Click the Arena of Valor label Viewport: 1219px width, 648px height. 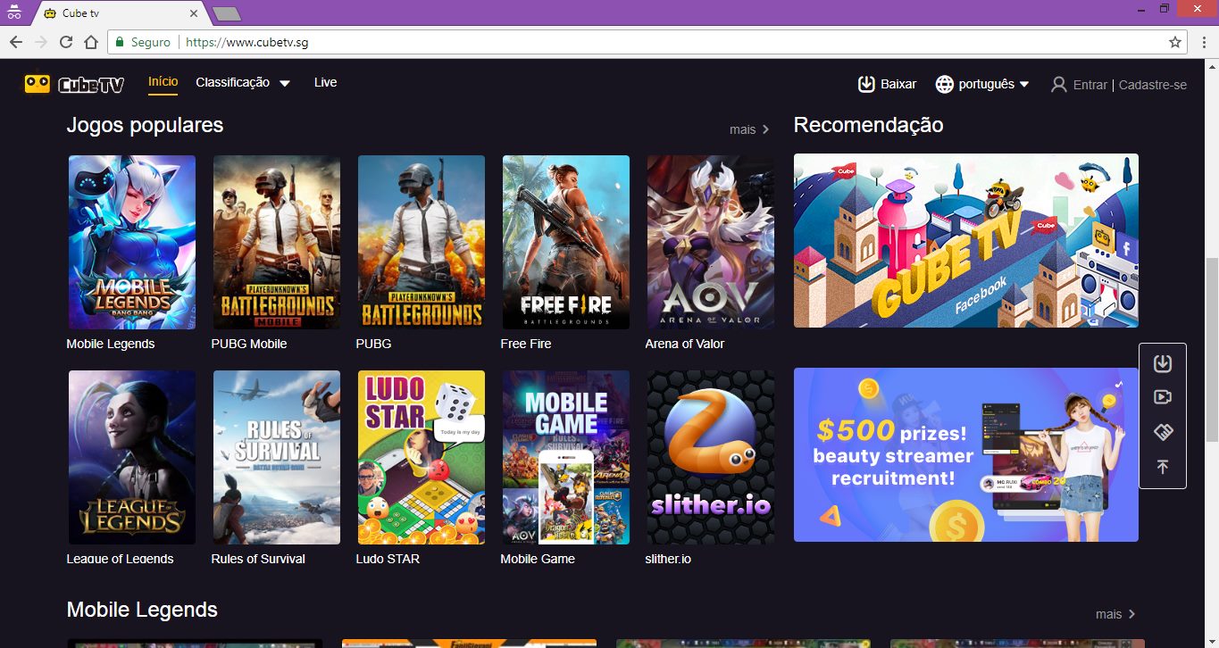[685, 344]
